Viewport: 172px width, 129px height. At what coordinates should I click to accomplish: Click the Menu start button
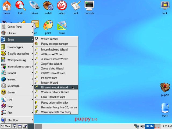tap(6, 126)
